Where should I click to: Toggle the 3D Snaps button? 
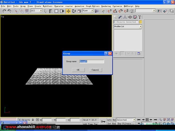click(109, 11)
